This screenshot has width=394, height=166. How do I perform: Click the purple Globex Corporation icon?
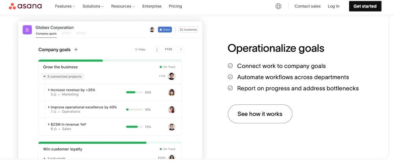(x=27, y=30)
